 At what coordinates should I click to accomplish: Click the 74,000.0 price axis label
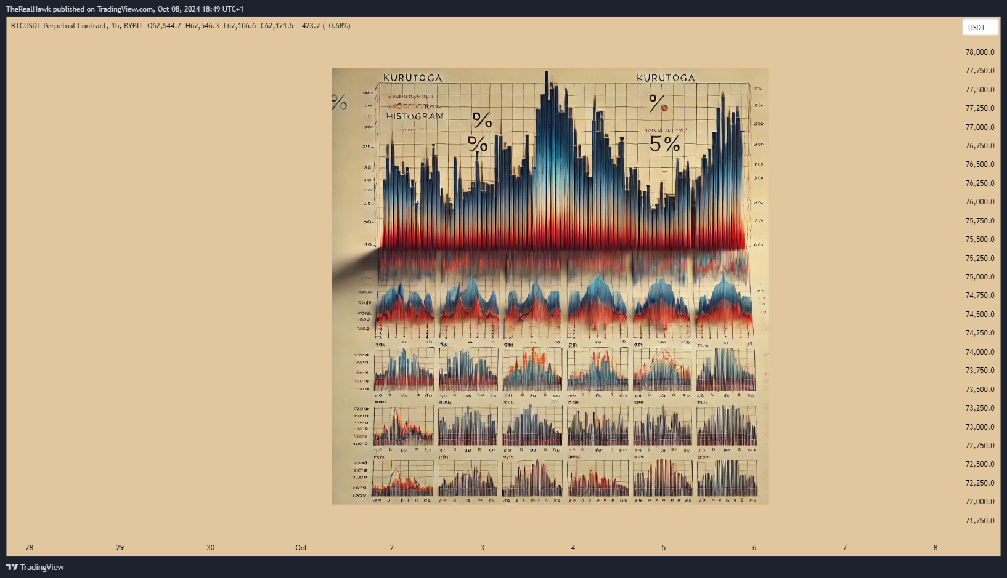click(x=980, y=352)
